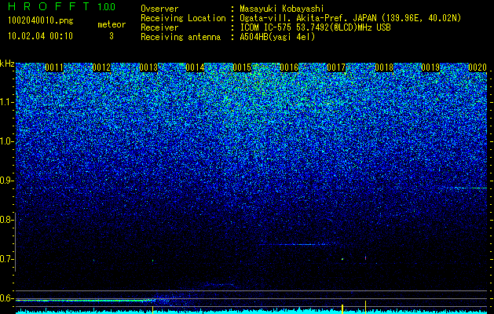Click time marker 0015

point(242,68)
